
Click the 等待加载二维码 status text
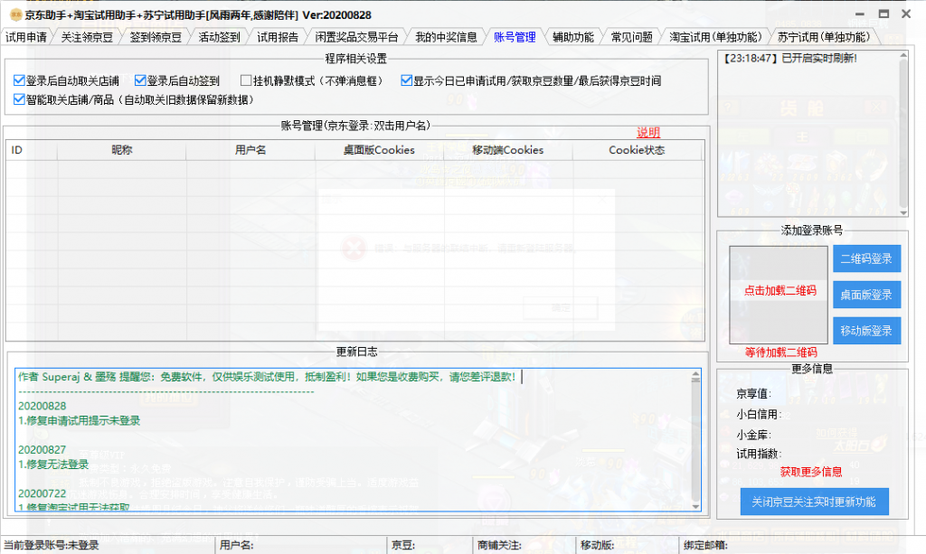pos(780,352)
